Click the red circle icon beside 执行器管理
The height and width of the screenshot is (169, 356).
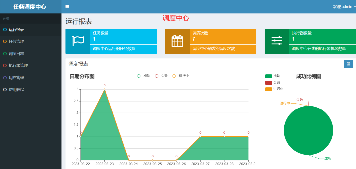click(x=5, y=65)
